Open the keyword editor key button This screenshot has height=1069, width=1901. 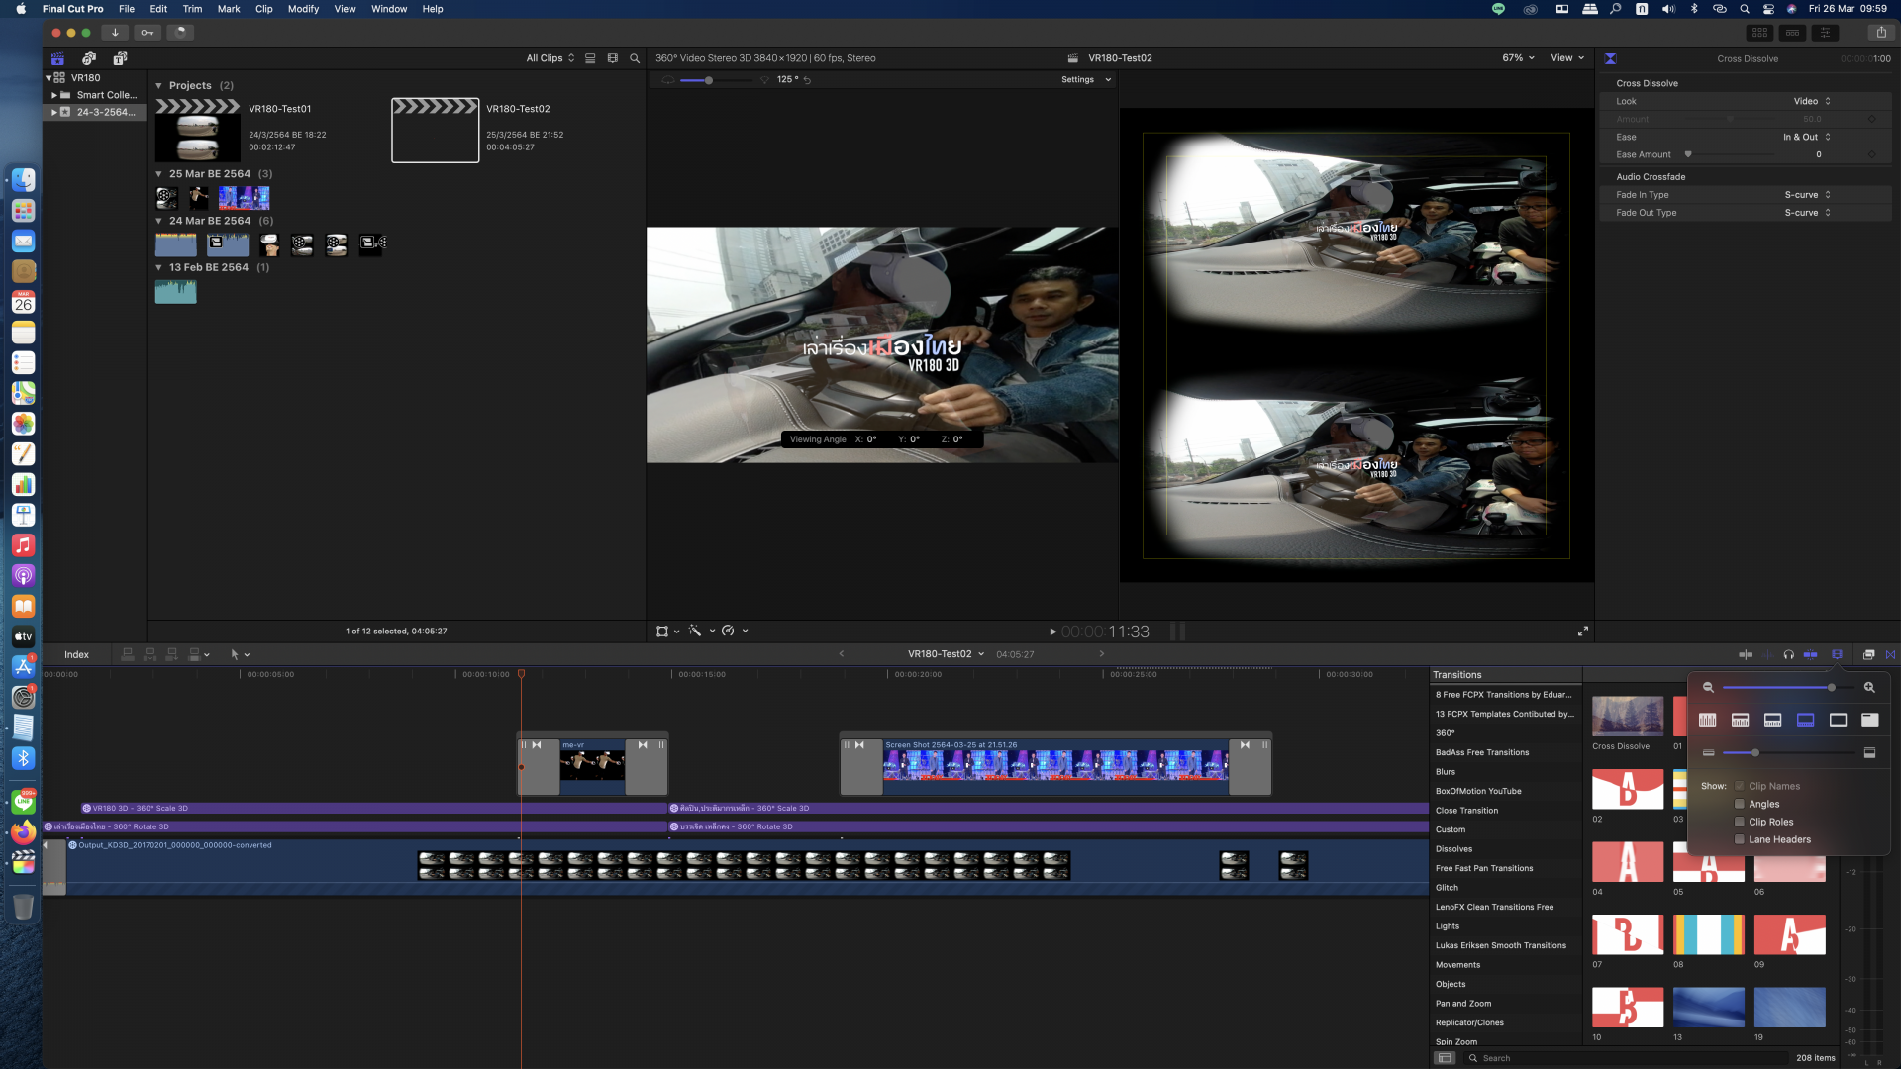[147, 32]
